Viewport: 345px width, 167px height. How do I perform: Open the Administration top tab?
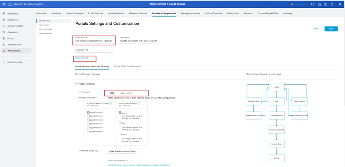click(116, 13)
